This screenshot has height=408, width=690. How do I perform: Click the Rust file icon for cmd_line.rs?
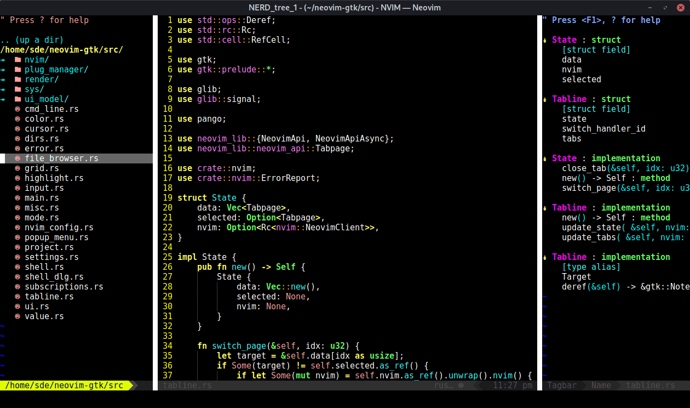18,109
